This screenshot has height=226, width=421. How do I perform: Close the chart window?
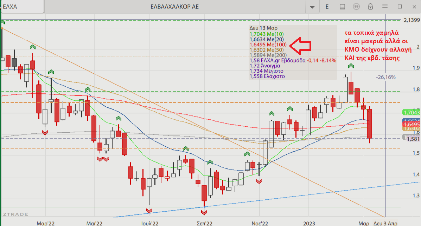(x=414, y=7)
